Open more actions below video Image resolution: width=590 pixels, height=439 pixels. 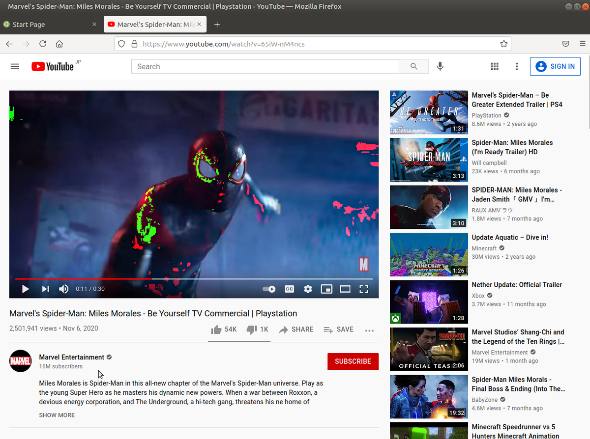(x=370, y=330)
